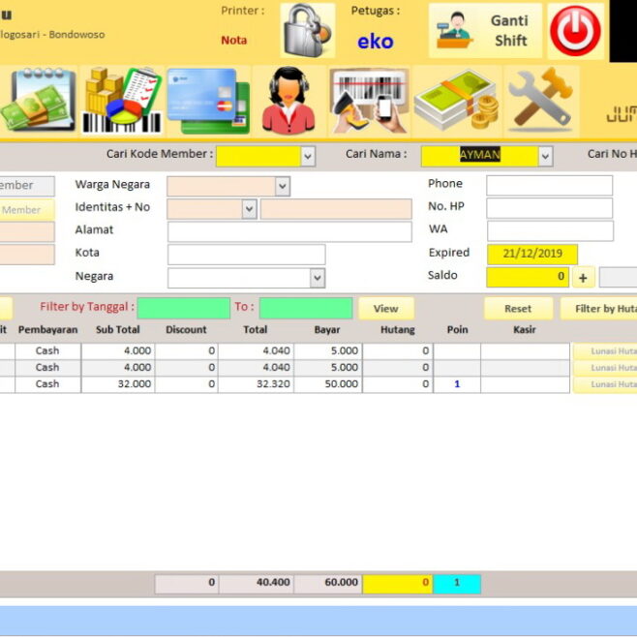The height and width of the screenshot is (637, 637).
Task: Expand the Cari Kode Member dropdown
Action: 308,156
